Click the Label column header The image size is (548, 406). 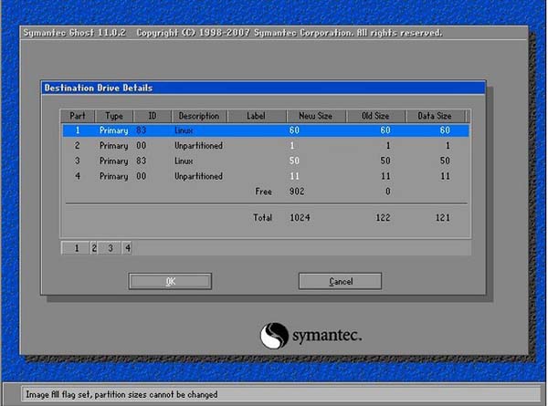click(255, 116)
